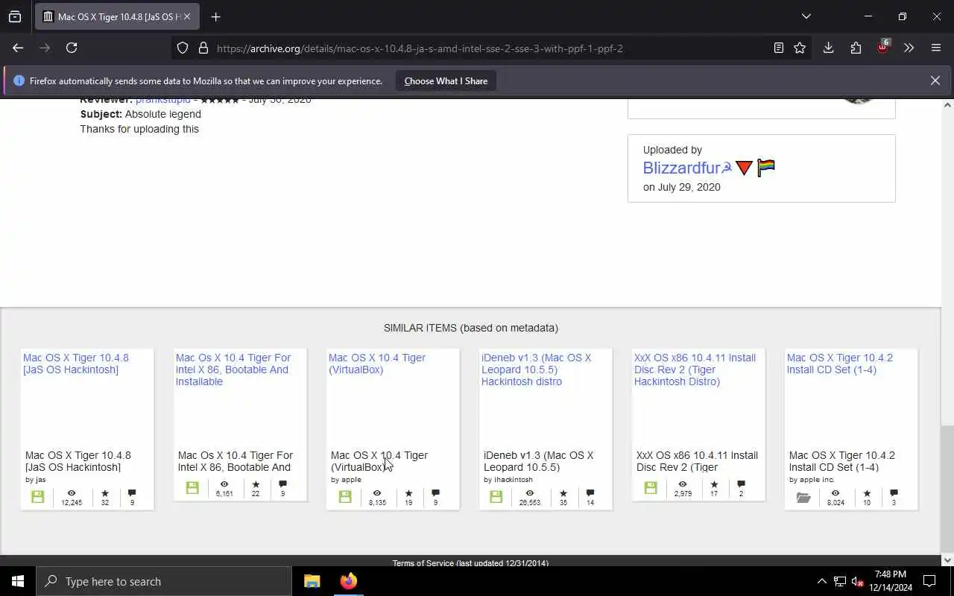The image size is (954, 596).
Task: Open Mac OS X 10.4 Tiger VirtualBox item
Action: point(377,364)
